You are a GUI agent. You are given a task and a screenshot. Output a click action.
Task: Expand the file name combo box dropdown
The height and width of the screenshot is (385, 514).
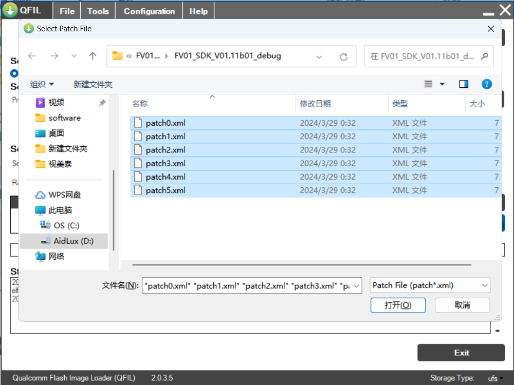click(357, 286)
